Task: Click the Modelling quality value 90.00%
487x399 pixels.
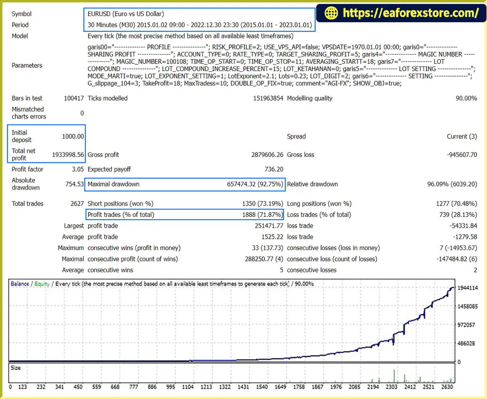Action: [x=466, y=98]
